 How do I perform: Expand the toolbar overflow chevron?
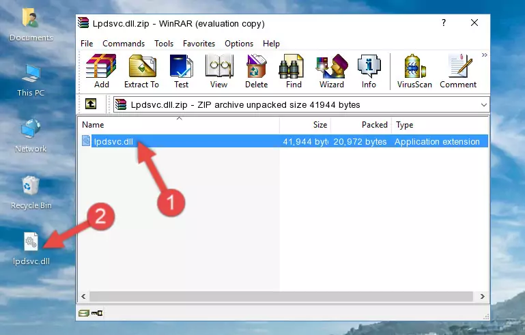tap(484, 55)
